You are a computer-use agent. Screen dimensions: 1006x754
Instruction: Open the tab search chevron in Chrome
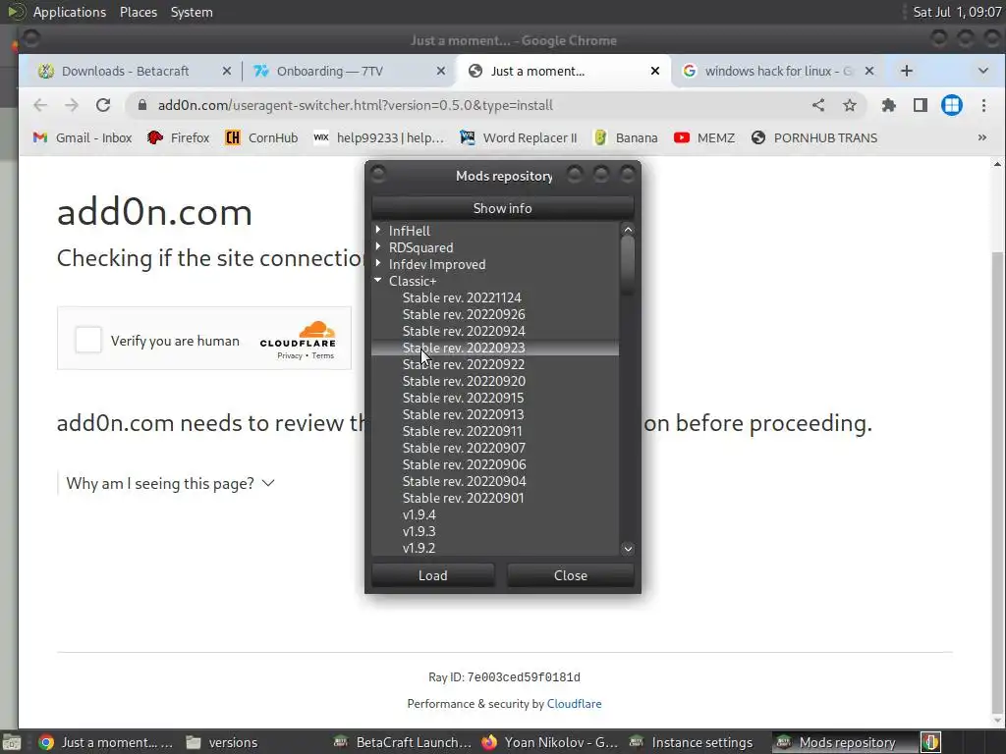click(x=982, y=71)
